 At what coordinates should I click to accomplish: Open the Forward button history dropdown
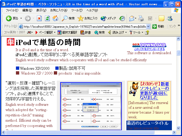pyautogui.click(x=33, y=18)
